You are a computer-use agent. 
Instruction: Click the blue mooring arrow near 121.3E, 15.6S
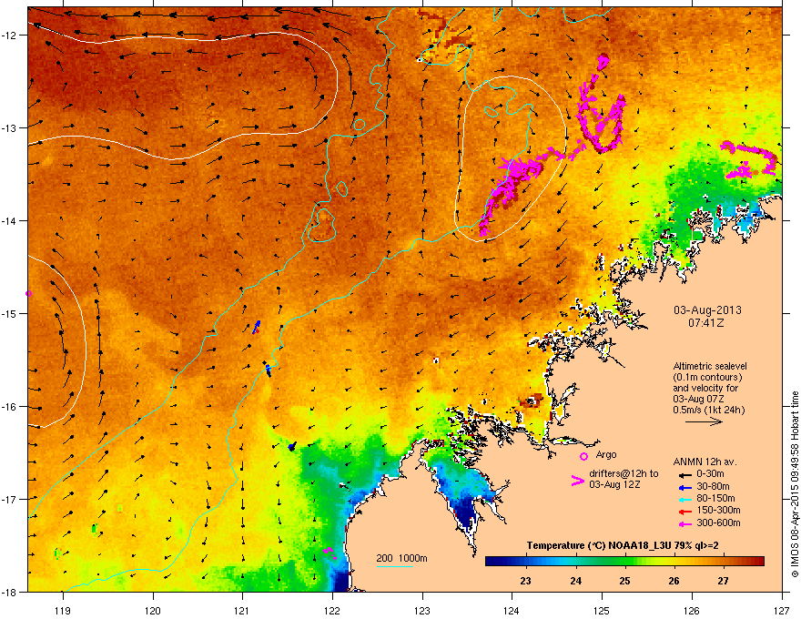pyautogui.click(x=268, y=369)
